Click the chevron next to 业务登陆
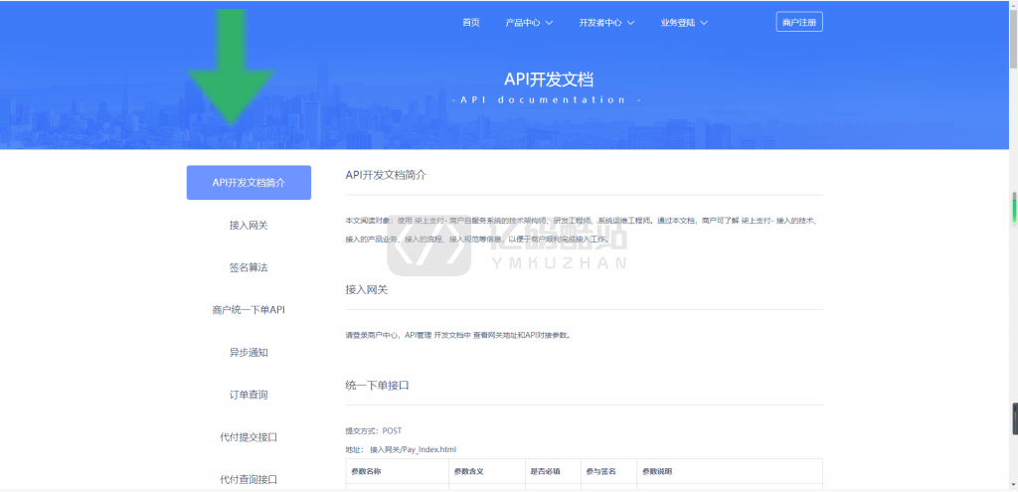Image resolution: width=1018 pixels, height=492 pixels. pyautogui.click(x=704, y=23)
